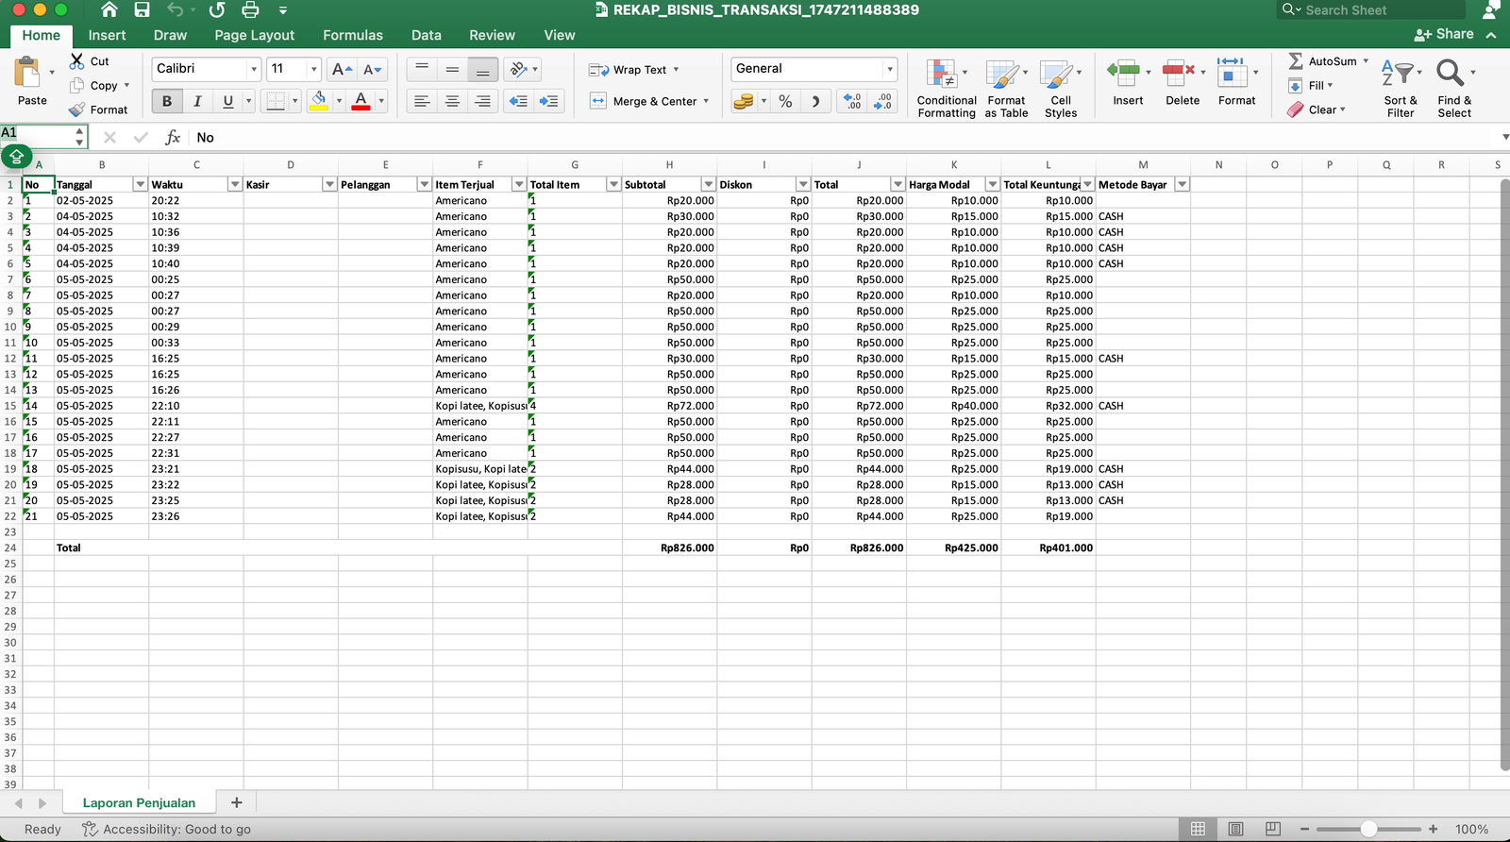This screenshot has height=842, width=1510.
Task: Open Conditional Formatting
Action: point(947,88)
